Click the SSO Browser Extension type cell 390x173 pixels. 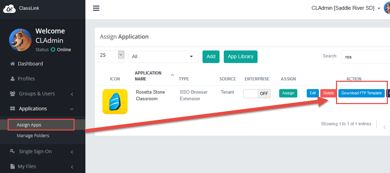193,95
